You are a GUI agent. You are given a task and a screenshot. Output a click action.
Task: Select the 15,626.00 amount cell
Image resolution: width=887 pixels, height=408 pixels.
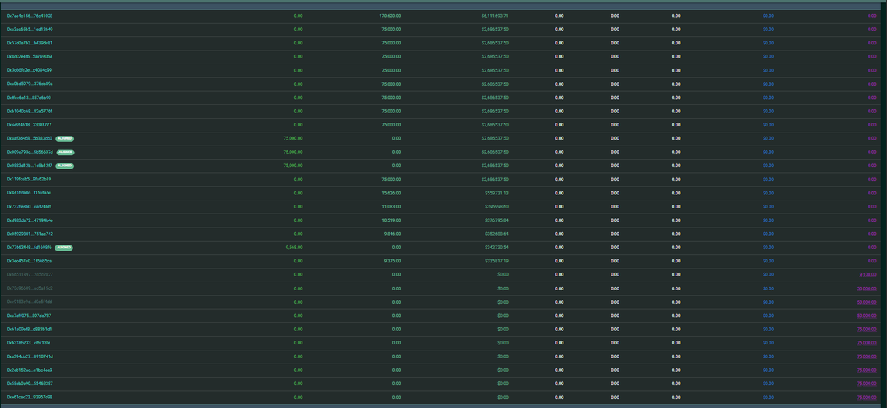391,193
